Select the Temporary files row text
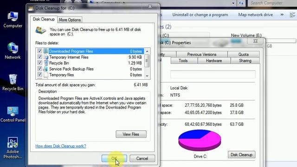297x167 pixels. [61, 75]
